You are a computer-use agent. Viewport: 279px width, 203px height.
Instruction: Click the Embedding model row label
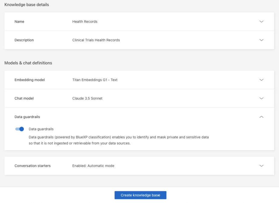coord(30,80)
